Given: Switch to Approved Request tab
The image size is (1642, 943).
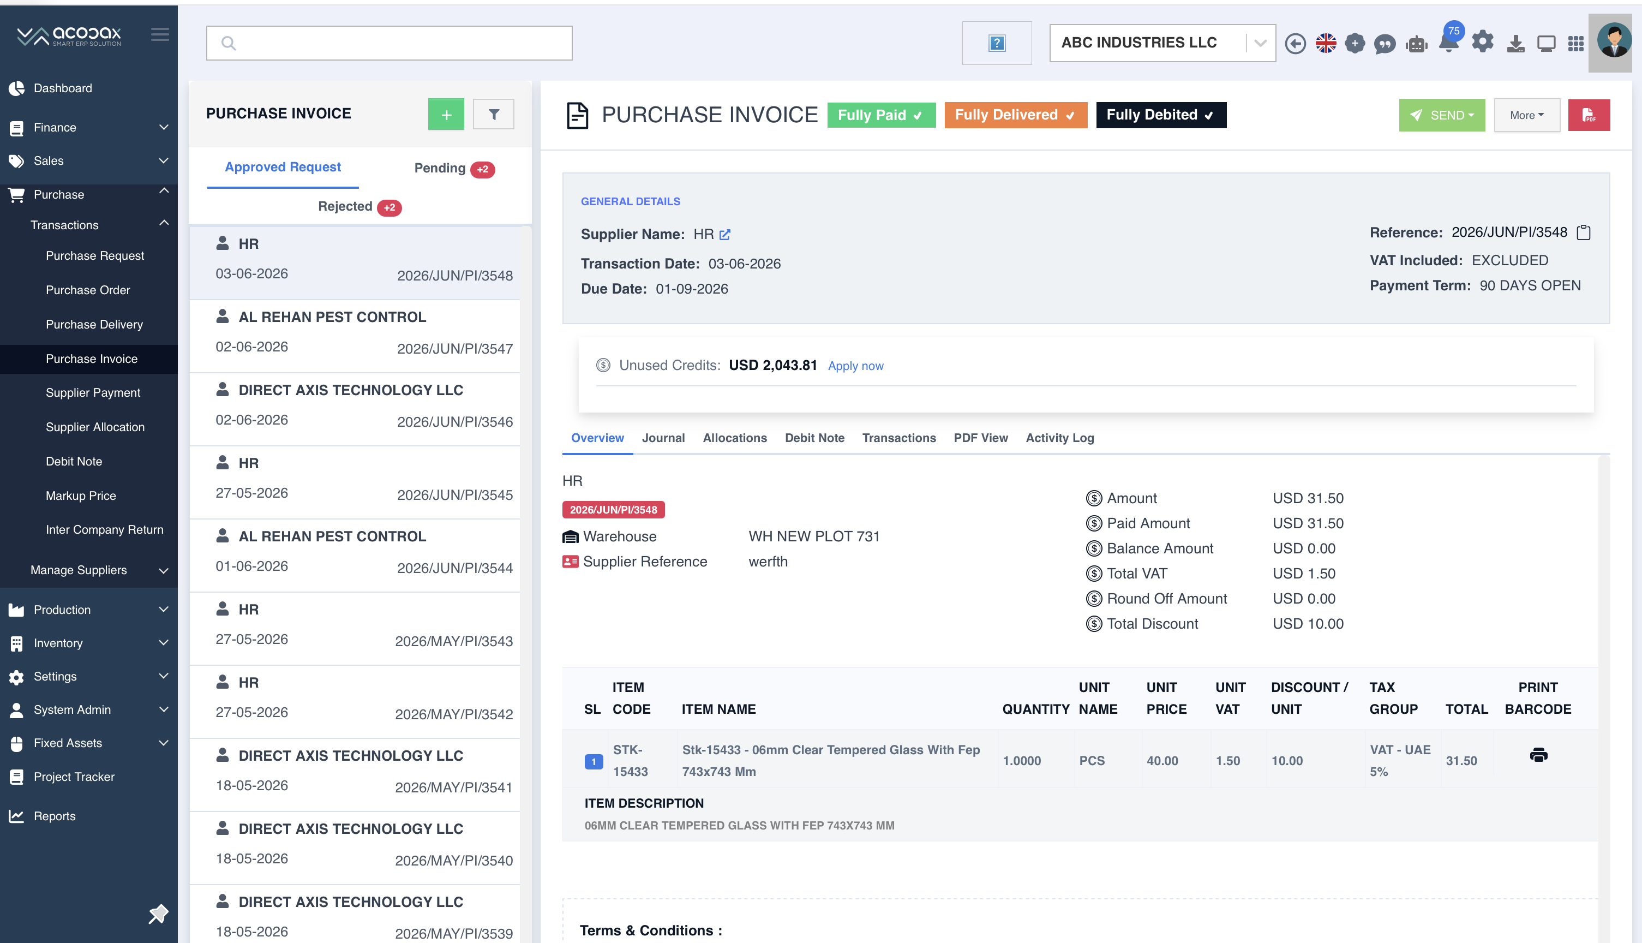Looking at the screenshot, I should [x=282, y=167].
